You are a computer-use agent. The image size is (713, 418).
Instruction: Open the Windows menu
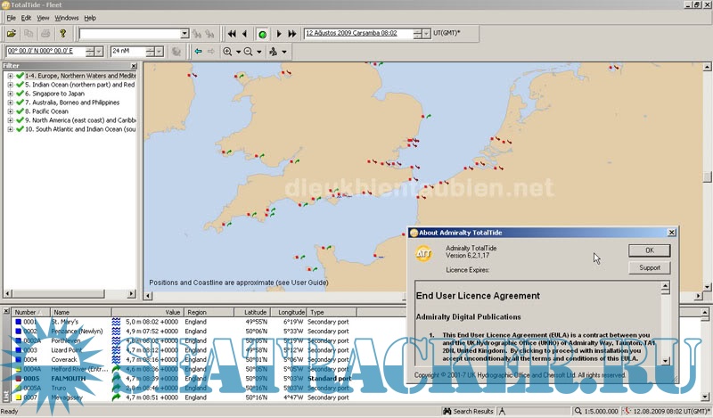click(x=67, y=18)
